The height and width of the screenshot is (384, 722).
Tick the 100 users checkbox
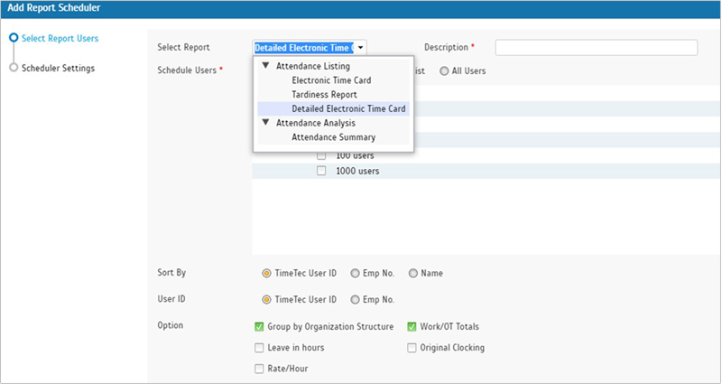pyautogui.click(x=321, y=155)
